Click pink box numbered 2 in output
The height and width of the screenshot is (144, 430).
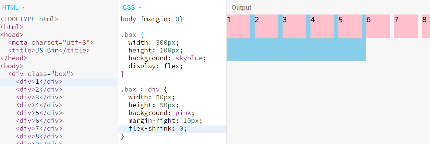(266, 26)
